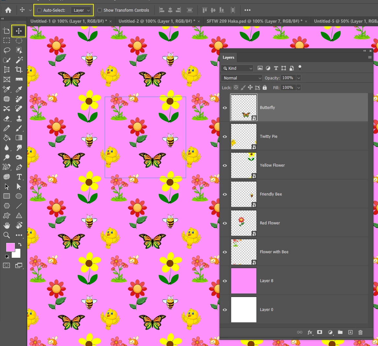Select the Horizontal Type tool
This screenshot has width=378, height=346.
pyautogui.click(x=19, y=177)
